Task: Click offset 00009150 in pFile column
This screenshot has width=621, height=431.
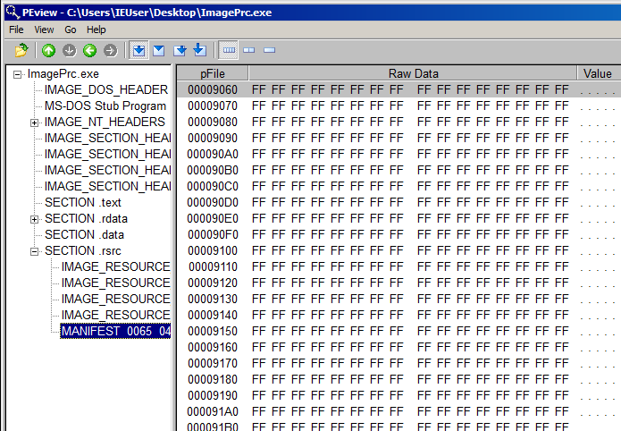Action: point(213,332)
